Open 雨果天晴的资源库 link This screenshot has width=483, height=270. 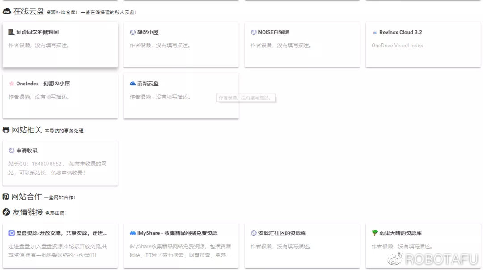[400, 233]
